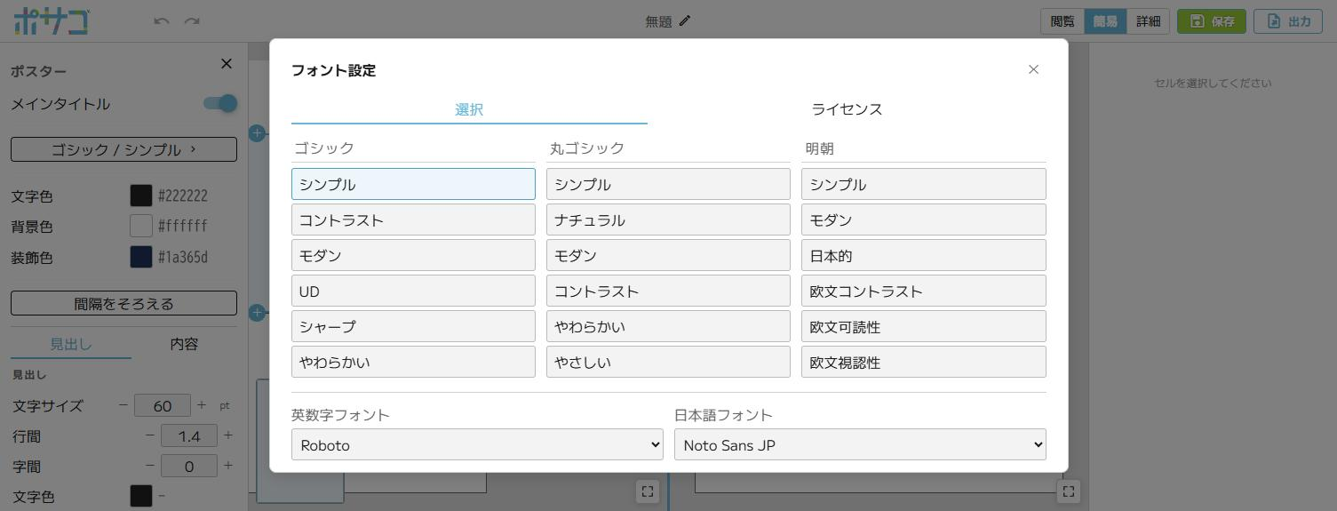Image resolution: width=1337 pixels, height=511 pixels.
Task: Decrease 字間 with minus button
Action: point(150,466)
